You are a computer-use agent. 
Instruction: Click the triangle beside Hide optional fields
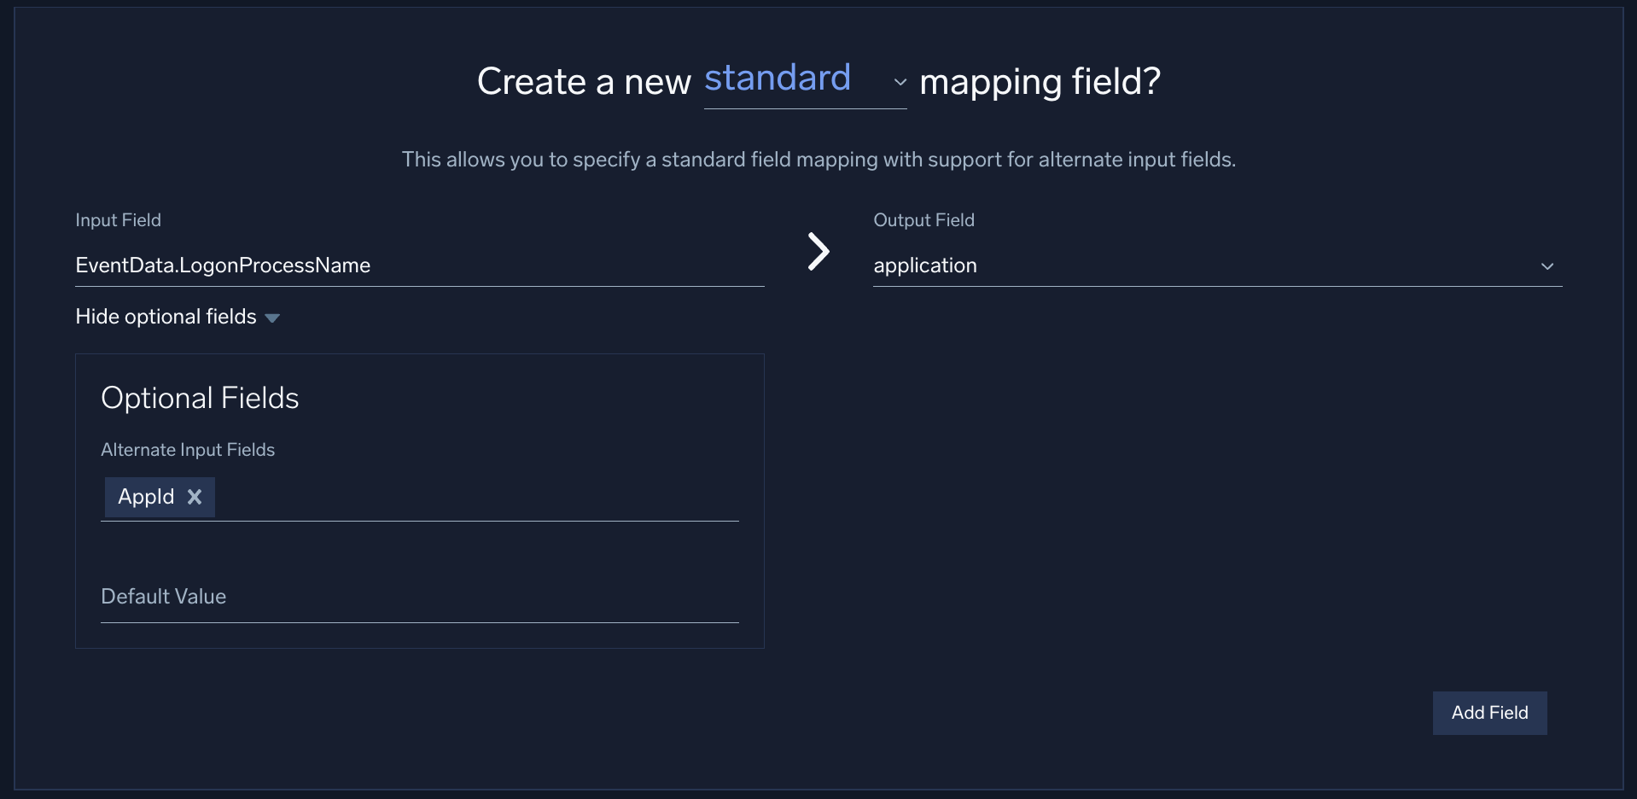point(271,317)
